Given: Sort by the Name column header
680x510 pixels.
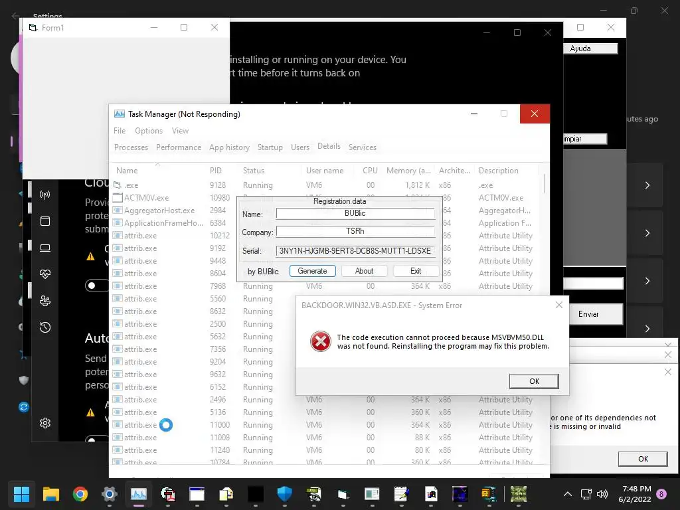Looking at the screenshot, I should 158,171.
